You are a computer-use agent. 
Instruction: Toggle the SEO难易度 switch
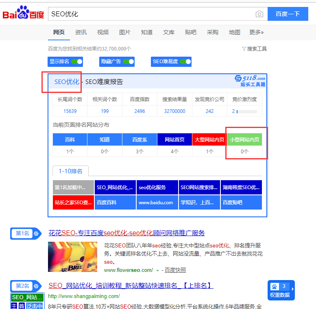point(185,62)
